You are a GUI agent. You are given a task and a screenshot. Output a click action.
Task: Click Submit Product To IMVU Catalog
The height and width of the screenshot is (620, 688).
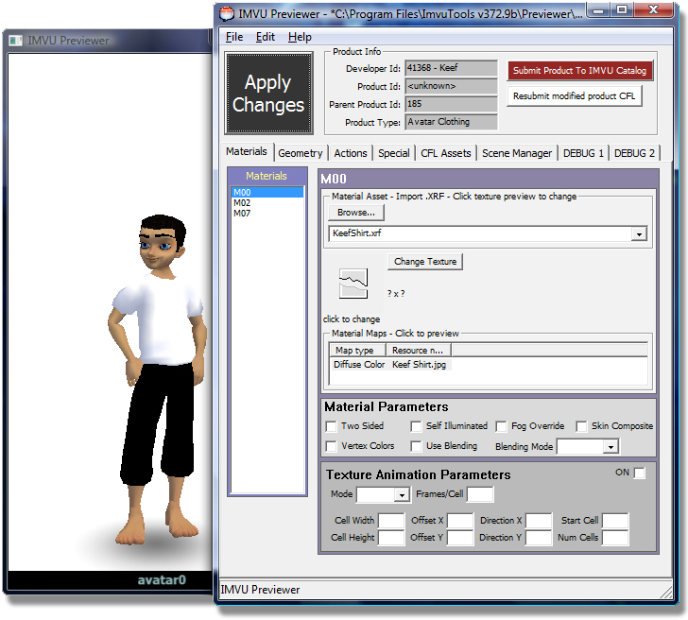tap(579, 71)
